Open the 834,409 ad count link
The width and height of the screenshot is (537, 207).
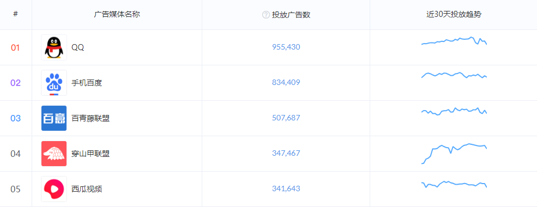pyautogui.click(x=286, y=82)
